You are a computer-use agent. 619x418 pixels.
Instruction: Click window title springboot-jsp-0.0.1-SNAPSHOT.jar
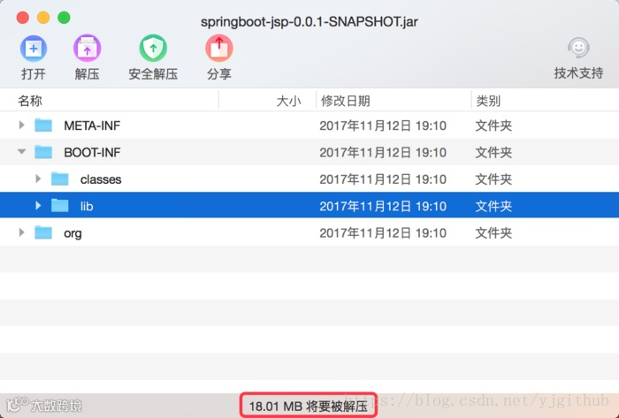coord(309,22)
